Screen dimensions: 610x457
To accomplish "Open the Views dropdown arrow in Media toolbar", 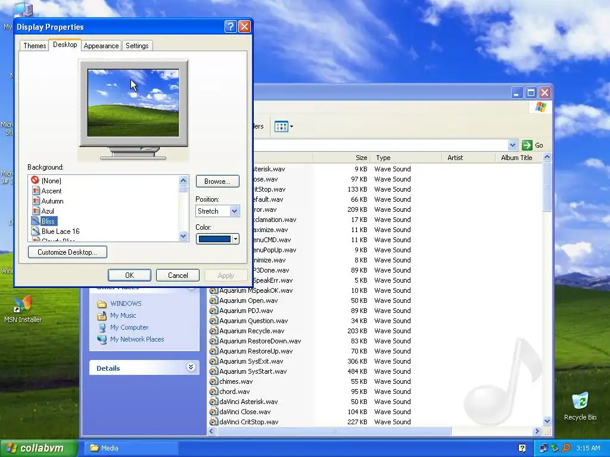I will 291,126.
